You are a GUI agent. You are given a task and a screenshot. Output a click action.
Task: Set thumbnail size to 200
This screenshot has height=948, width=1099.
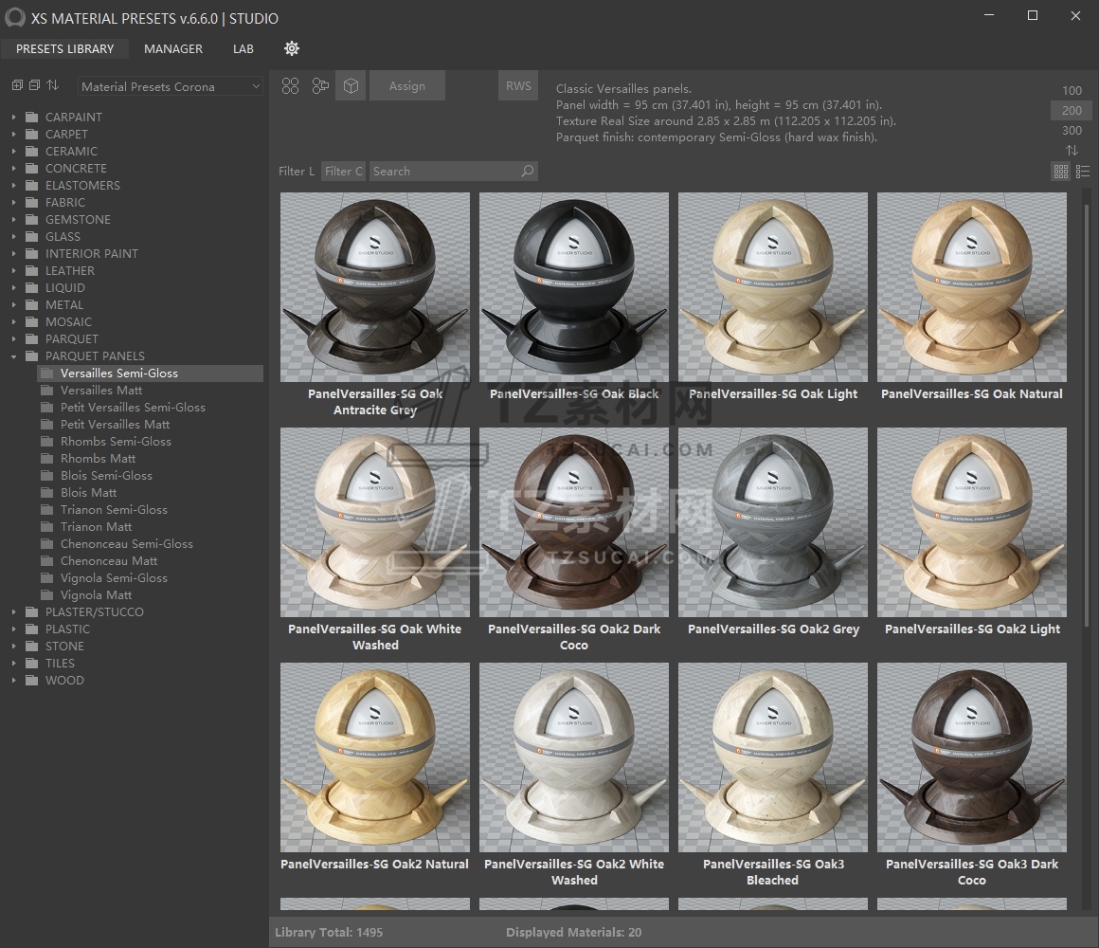[1072, 110]
